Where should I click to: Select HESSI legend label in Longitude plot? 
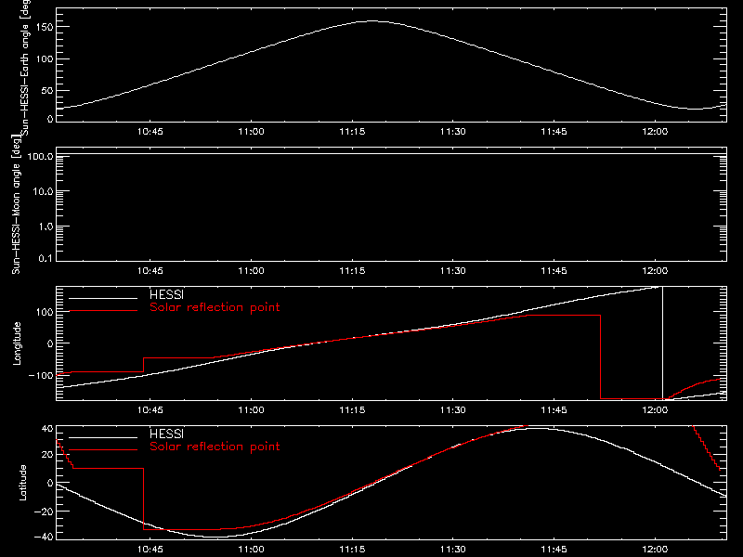166,294
